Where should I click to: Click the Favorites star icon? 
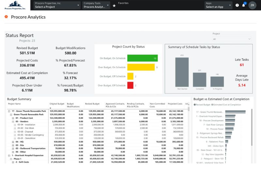[114, 6]
